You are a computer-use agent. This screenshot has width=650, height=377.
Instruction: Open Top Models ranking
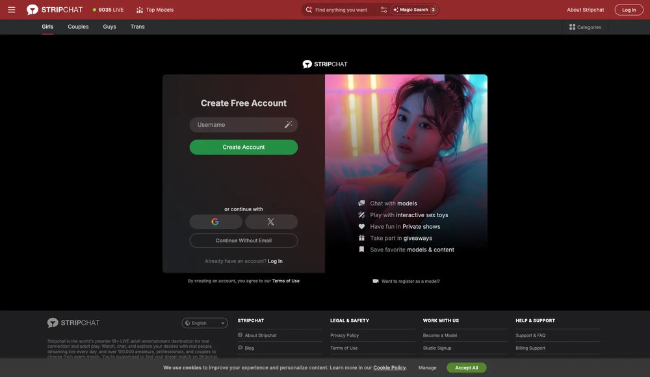click(155, 10)
